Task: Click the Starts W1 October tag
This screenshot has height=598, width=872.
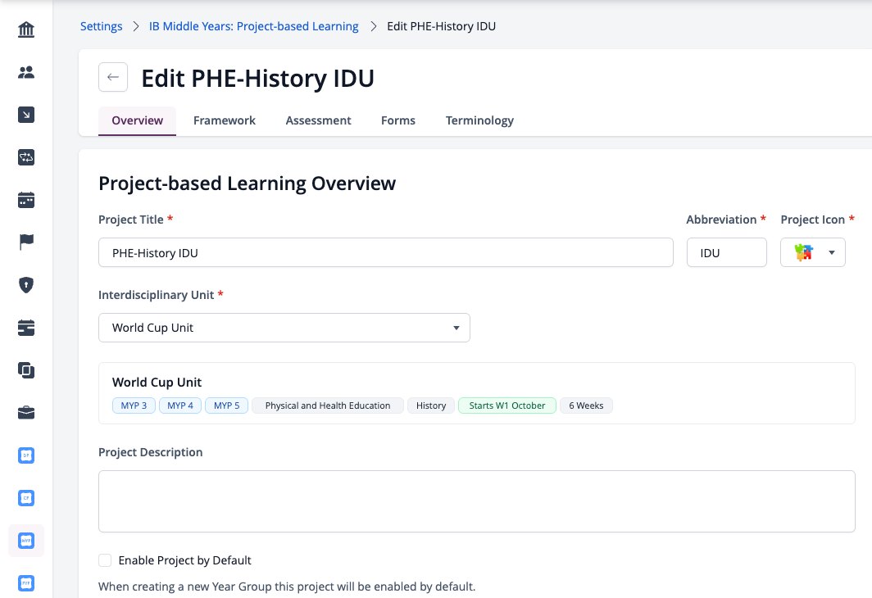Action: (507, 405)
